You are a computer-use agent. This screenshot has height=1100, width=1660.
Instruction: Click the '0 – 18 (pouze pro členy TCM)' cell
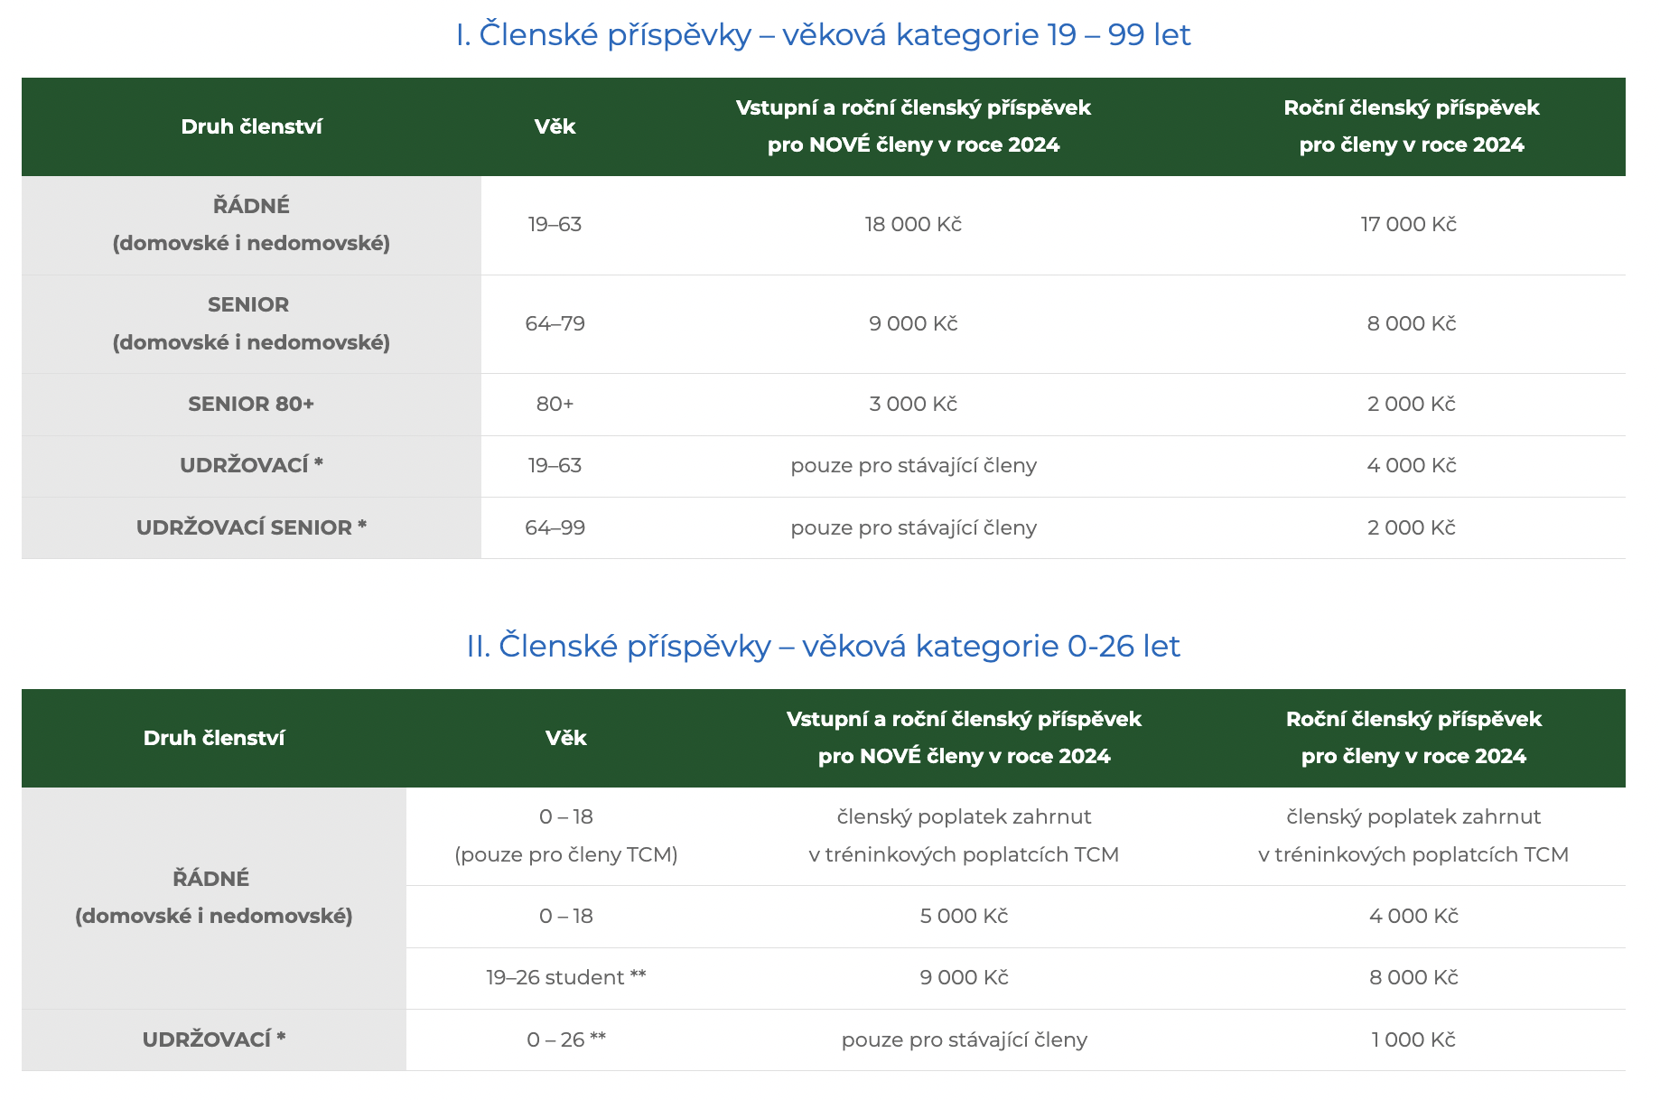(x=566, y=836)
